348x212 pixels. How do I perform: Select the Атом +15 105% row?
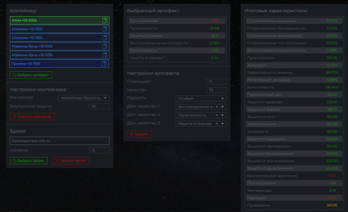60,20
